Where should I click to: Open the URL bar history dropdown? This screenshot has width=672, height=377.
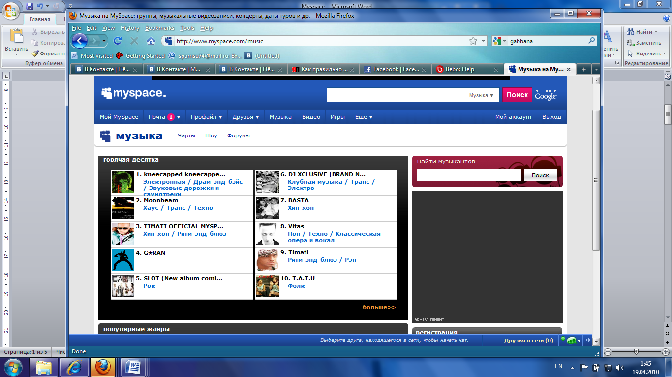coord(484,41)
